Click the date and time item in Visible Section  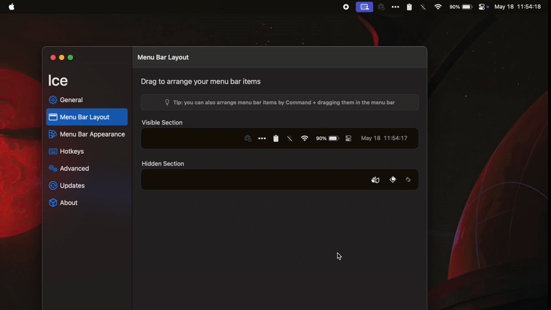pyautogui.click(x=384, y=138)
